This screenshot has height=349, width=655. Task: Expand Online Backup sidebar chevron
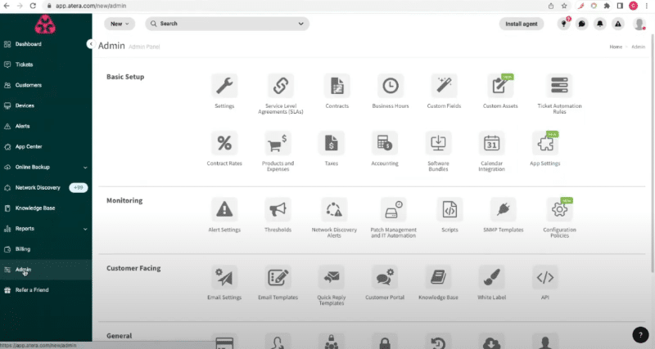click(85, 168)
